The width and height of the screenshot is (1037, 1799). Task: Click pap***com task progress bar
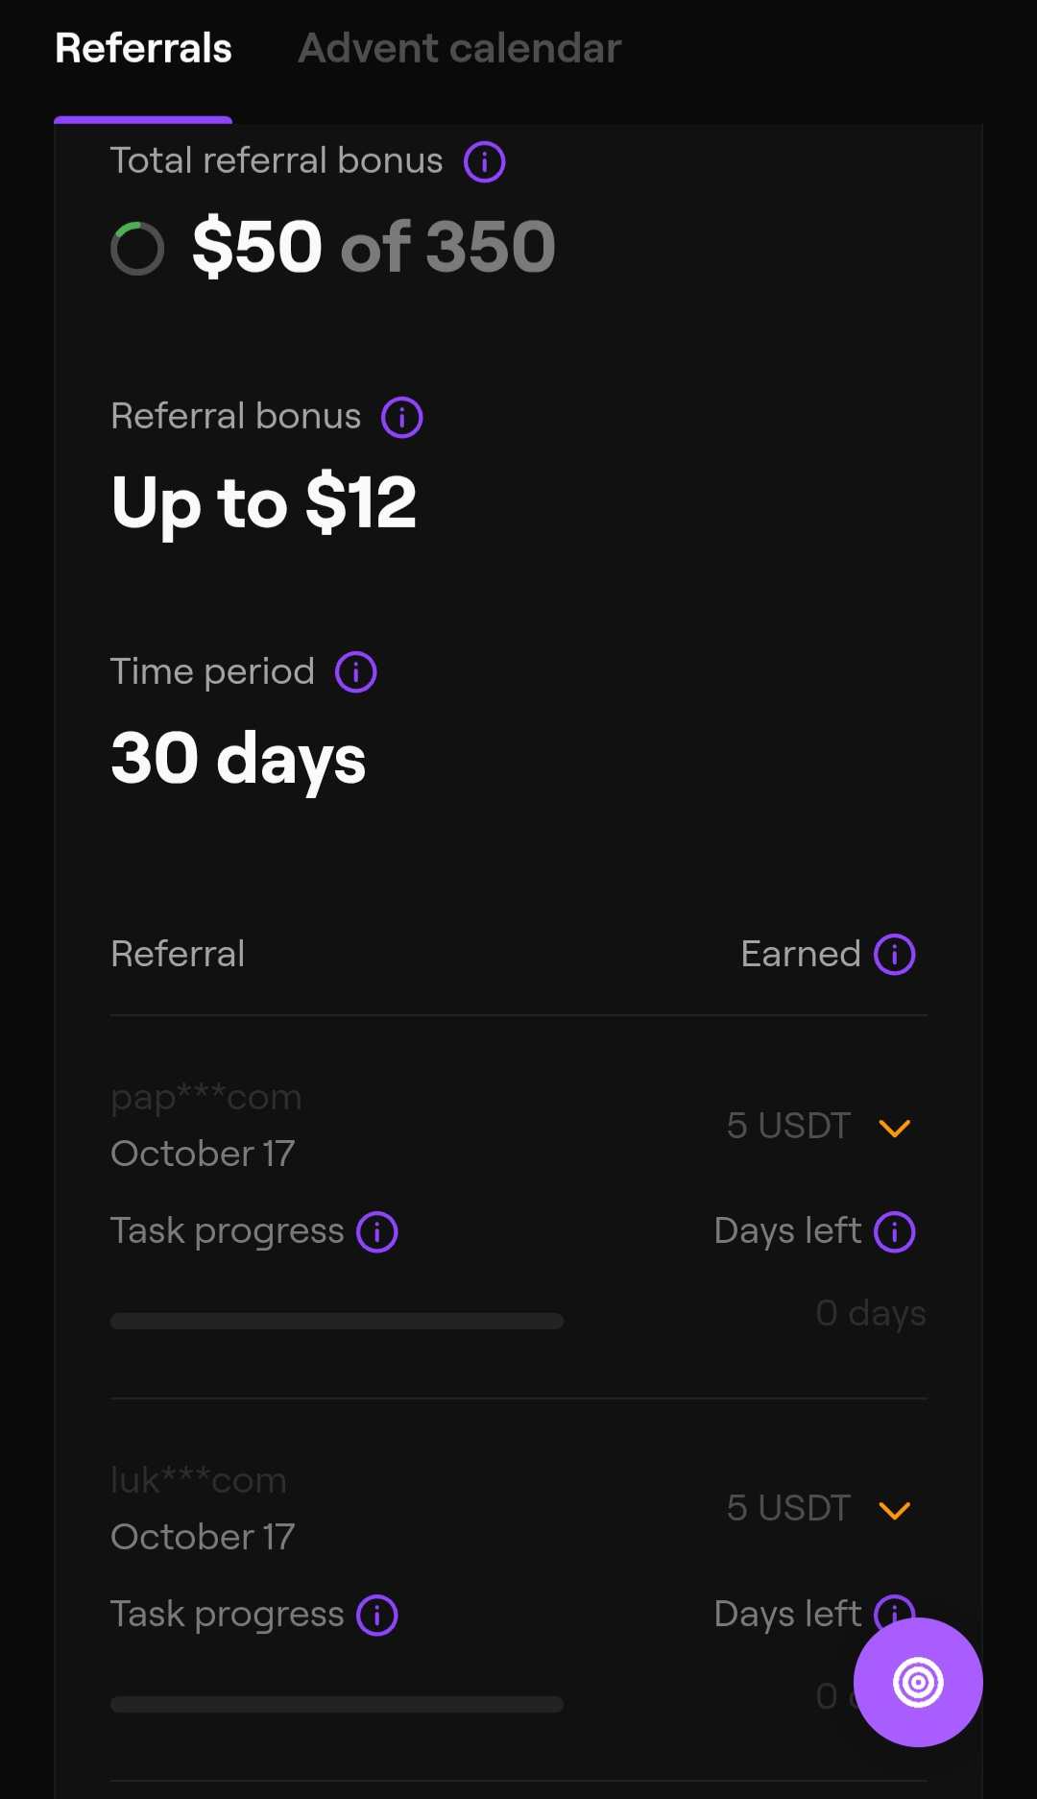[x=336, y=1322]
